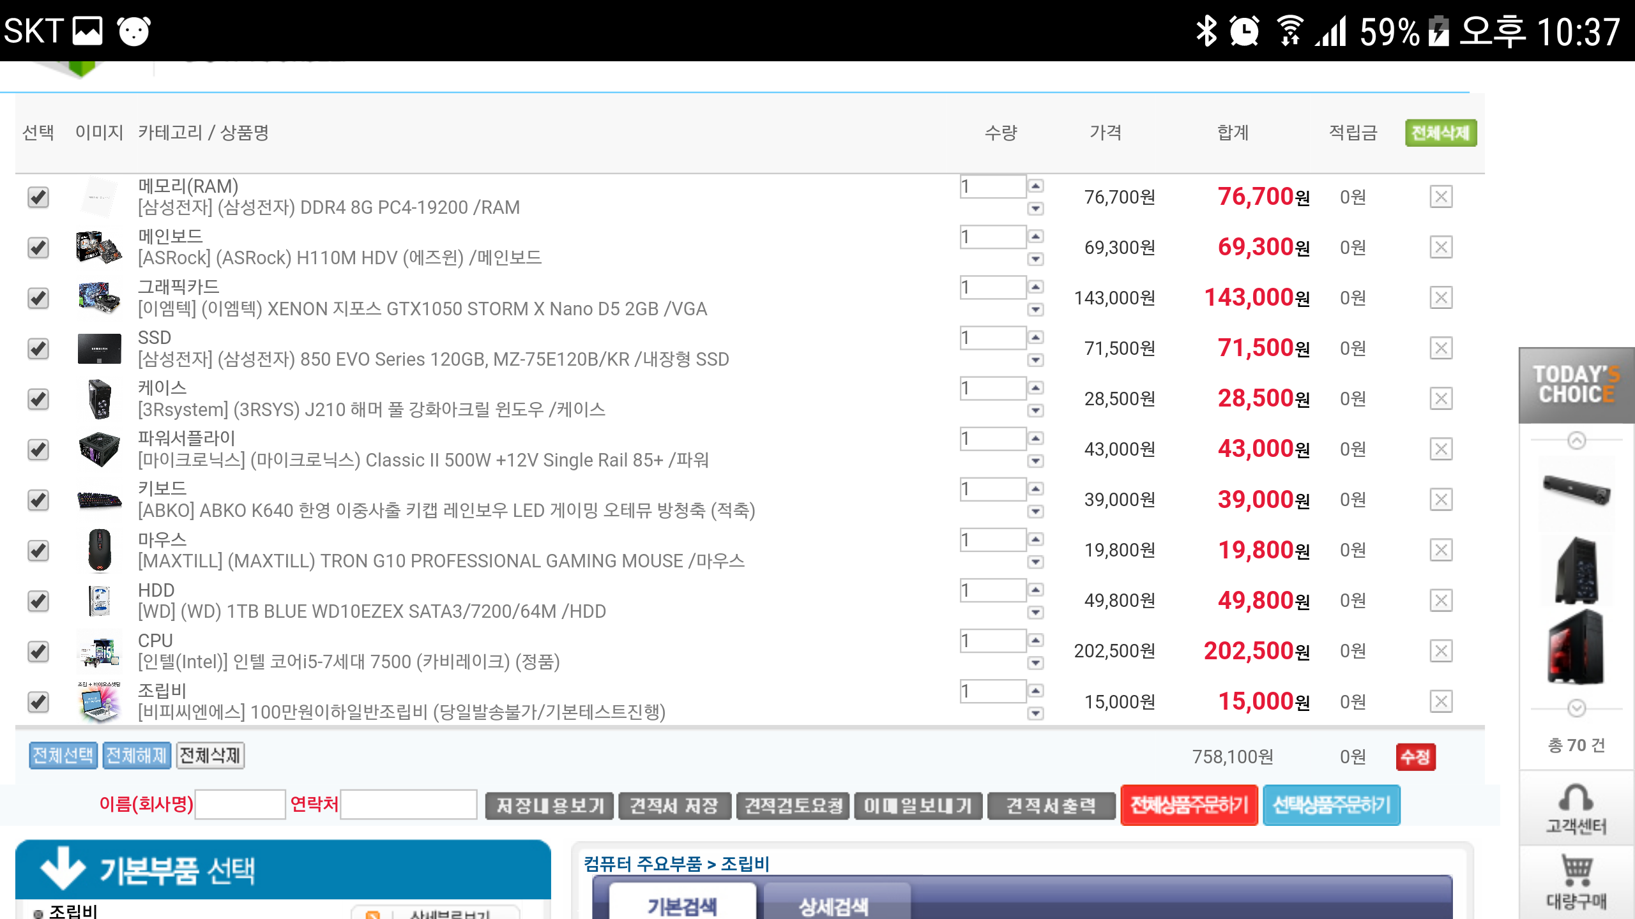Toggle the 마우스 selection checkbox
The image size is (1635, 919).
[x=38, y=549]
